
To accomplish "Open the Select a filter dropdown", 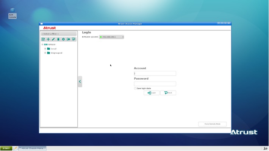I will coord(59,34).
